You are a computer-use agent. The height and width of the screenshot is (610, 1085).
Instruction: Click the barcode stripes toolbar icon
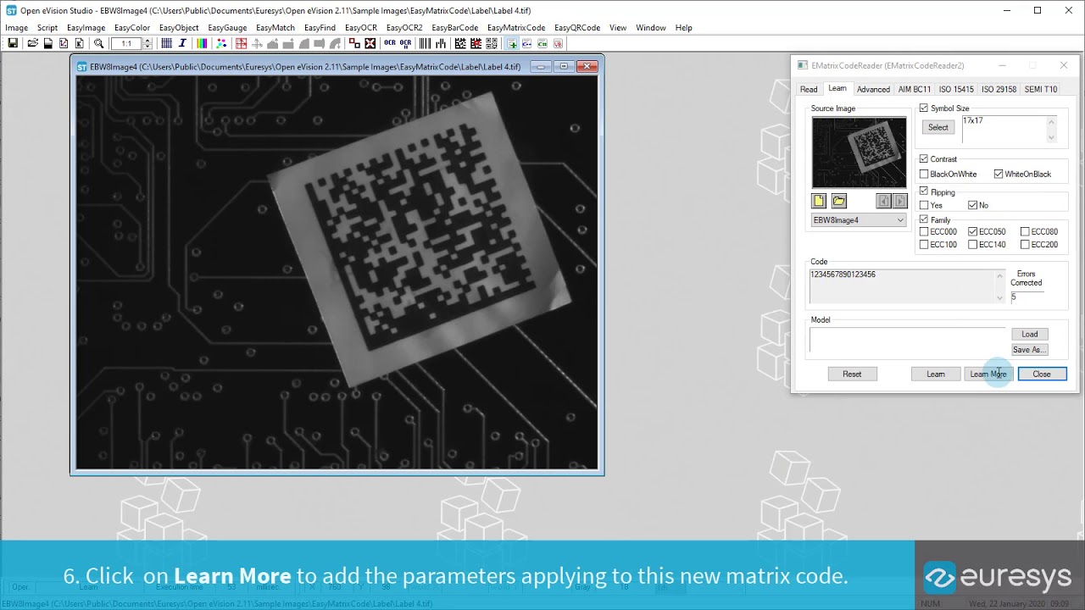[x=426, y=43]
